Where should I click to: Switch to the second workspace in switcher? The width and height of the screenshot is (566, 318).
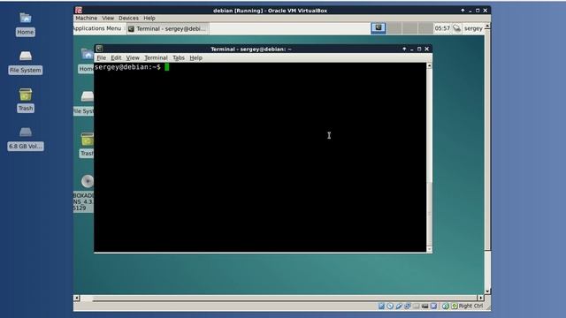pos(394,28)
